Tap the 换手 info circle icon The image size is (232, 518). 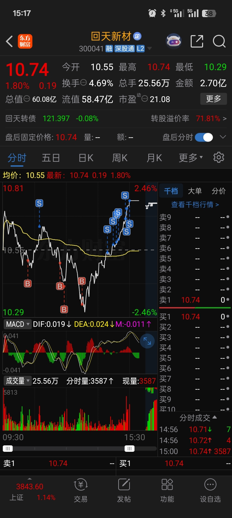point(83,83)
